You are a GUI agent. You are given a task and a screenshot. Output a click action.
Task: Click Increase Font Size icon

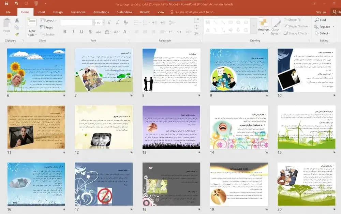[109, 22]
